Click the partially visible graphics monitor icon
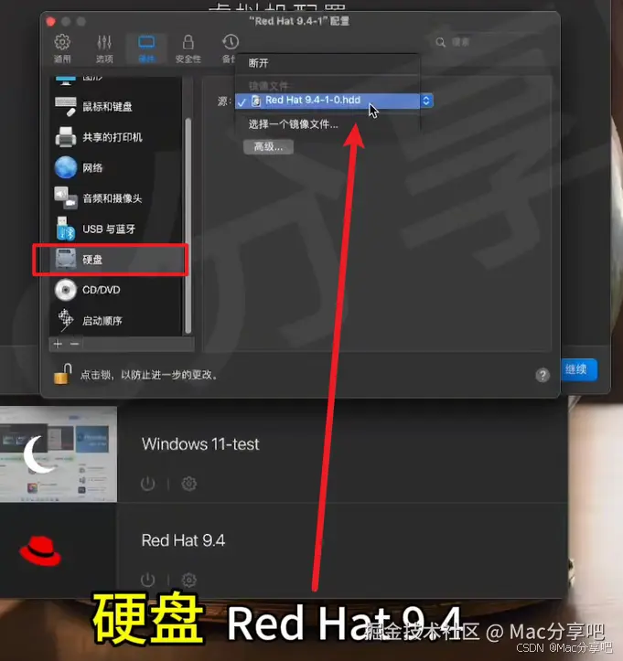 pos(65,80)
